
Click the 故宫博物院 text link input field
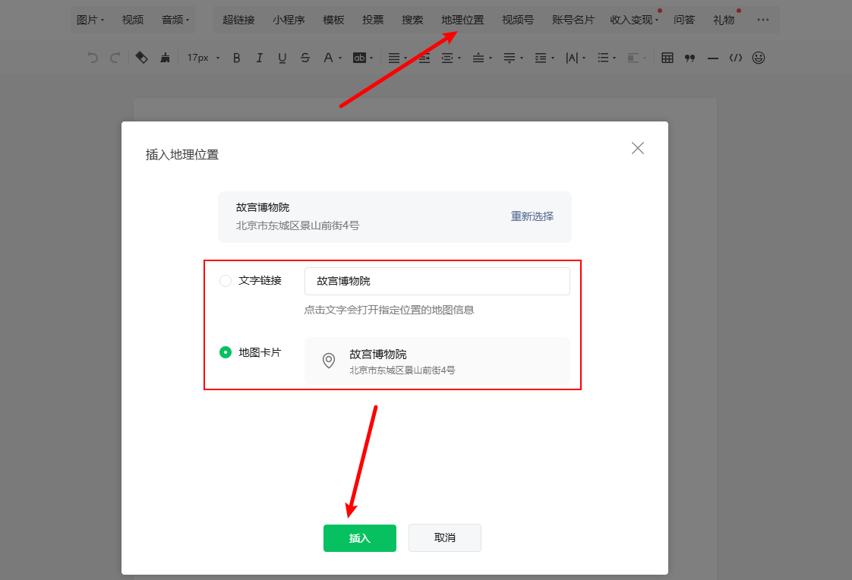coord(437,281)
